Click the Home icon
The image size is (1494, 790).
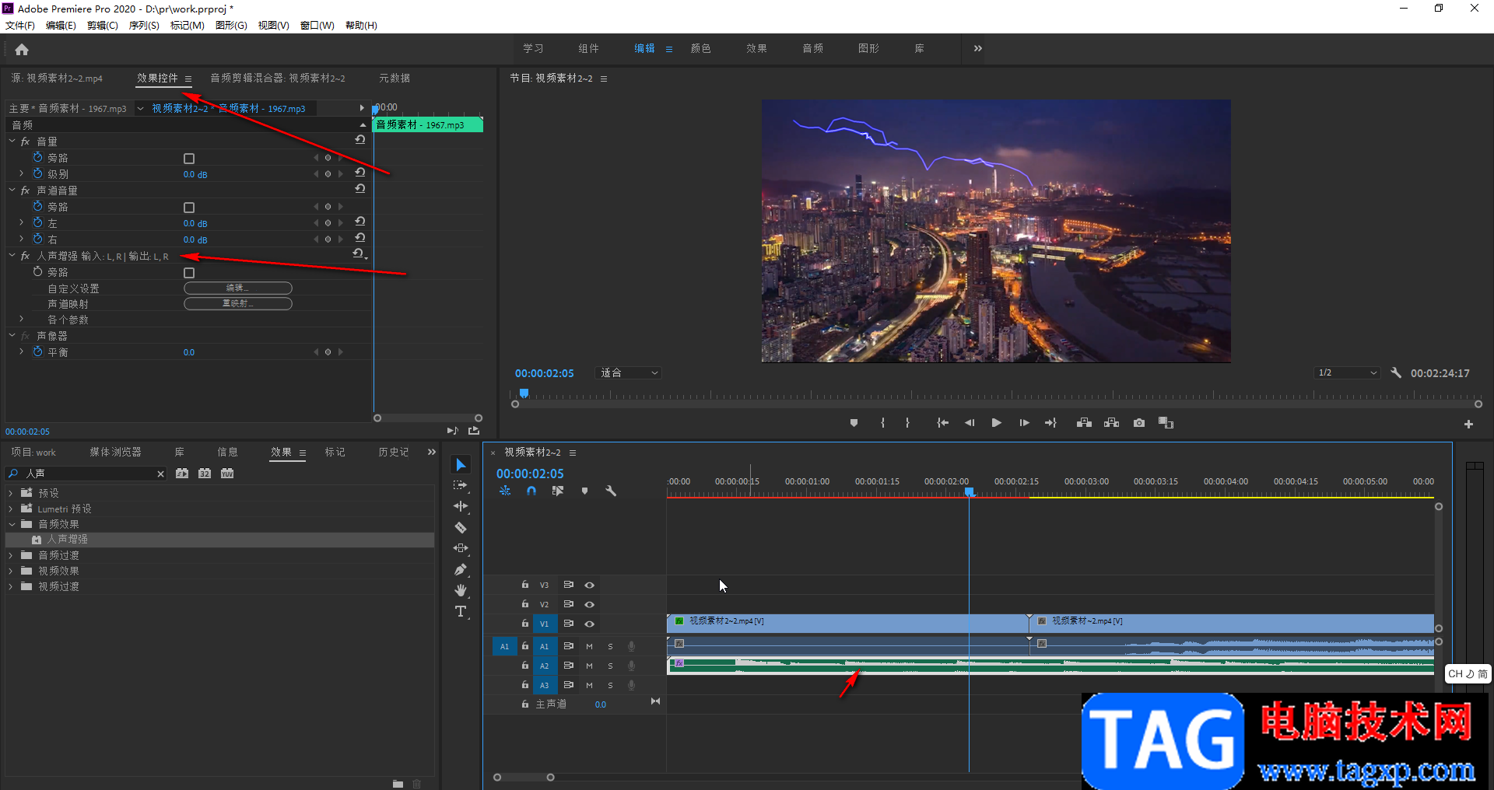(x=22, y=50)
